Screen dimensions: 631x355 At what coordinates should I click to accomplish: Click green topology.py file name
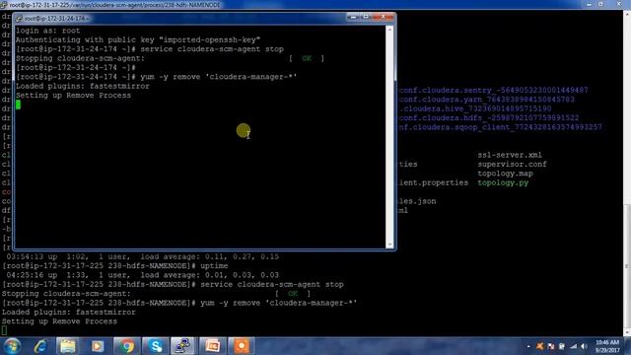click(x=503, y=182)
